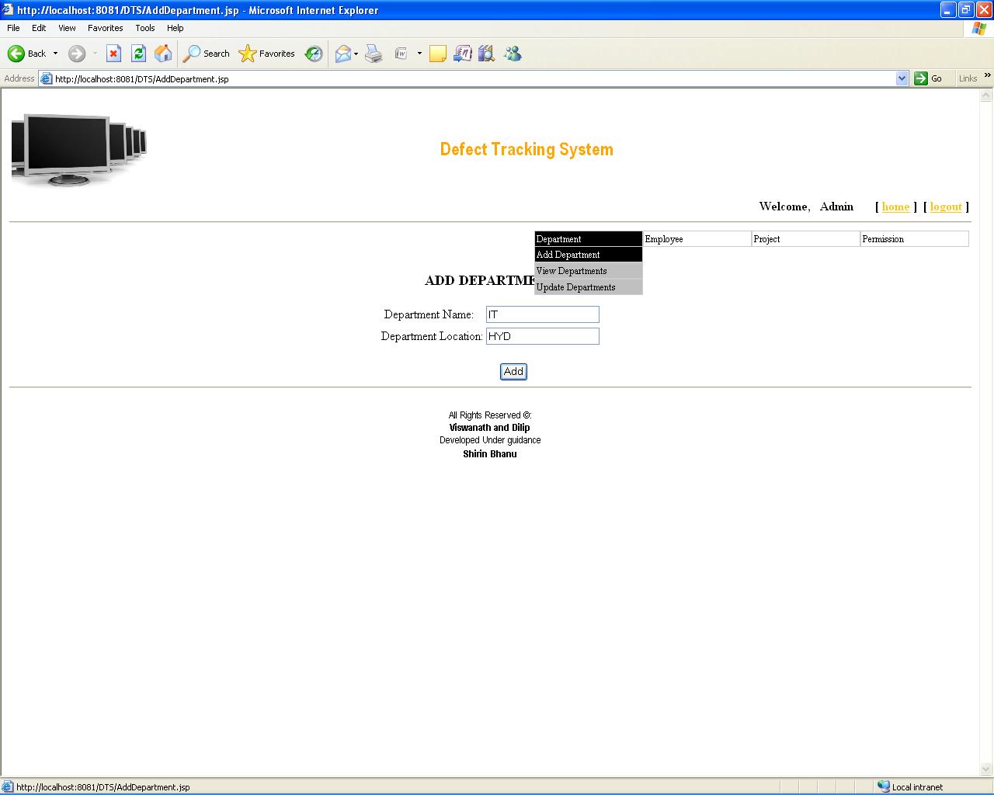Open the Back button history dropdown arrow
This screenshot has width=994, height=795.
tap(55, 54)
